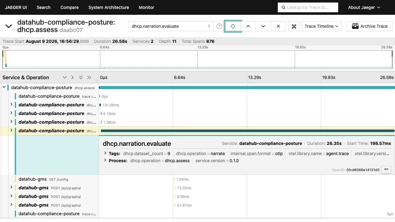Click the 13.29s tick in timeline header
The height and width of the screenshot is (222, 395).
[255, 77]
